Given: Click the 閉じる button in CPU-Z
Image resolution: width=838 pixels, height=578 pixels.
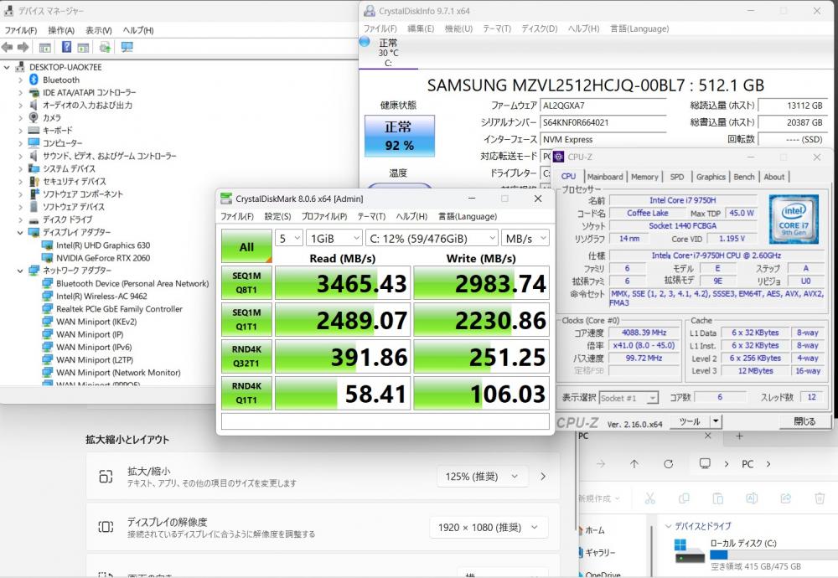Looking at the screenshot, I should pyautogui.click(x=804, y=421).
